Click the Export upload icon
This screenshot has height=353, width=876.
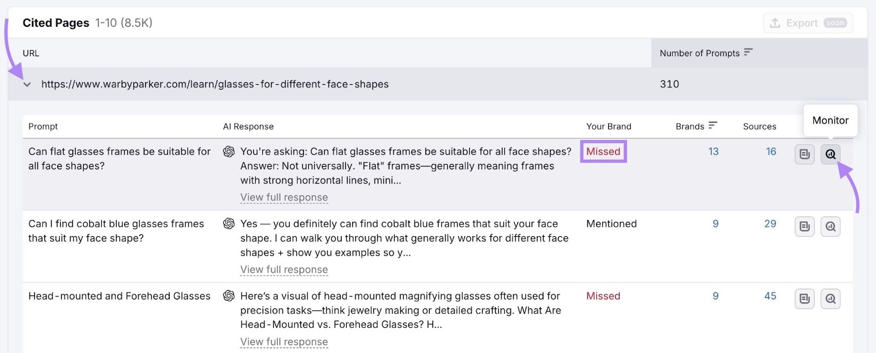tap(775, 22)
